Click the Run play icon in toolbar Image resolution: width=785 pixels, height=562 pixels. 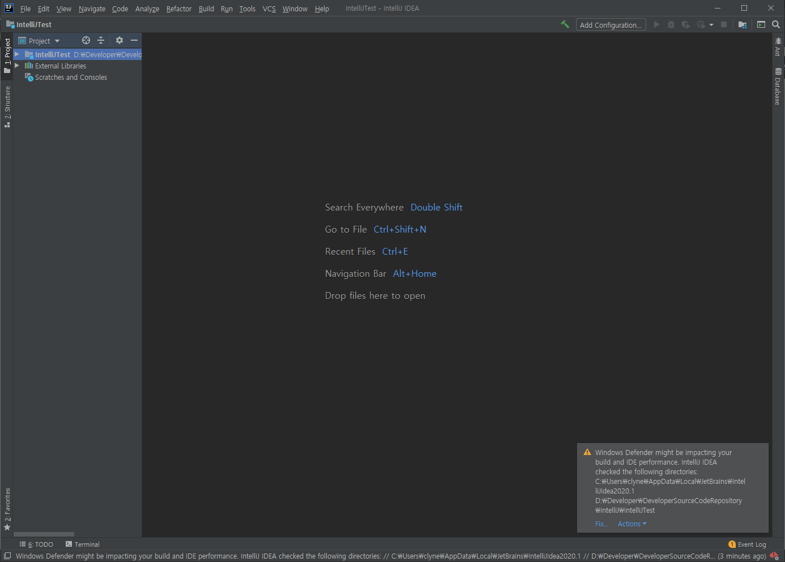coord(656,24)
